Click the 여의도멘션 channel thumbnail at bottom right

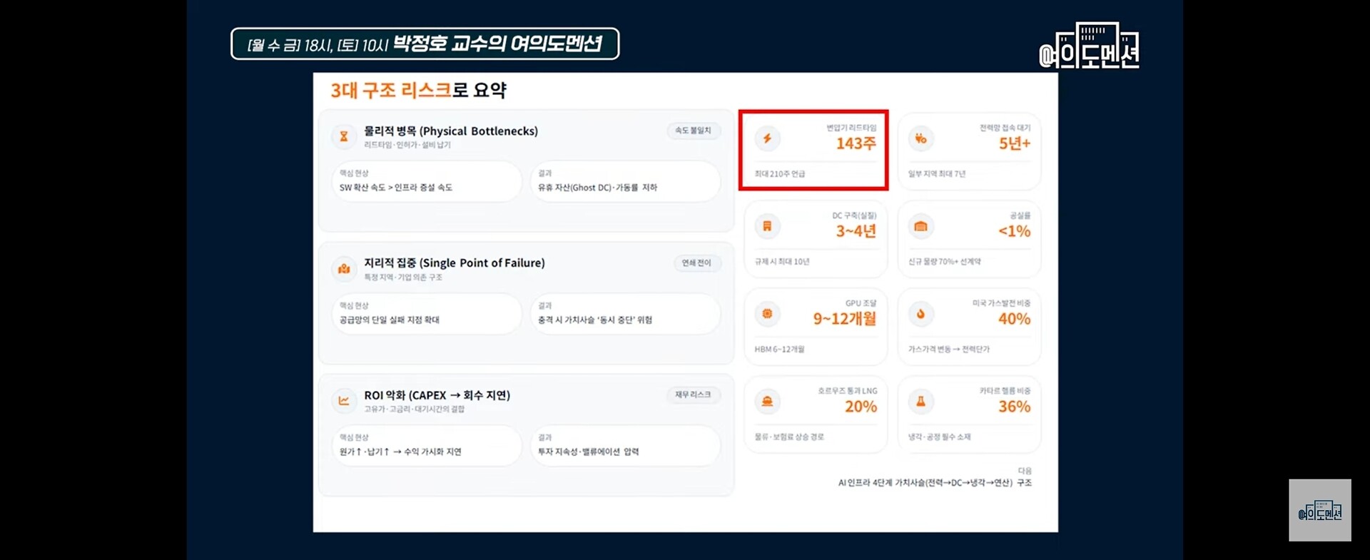pos(1319,510)
